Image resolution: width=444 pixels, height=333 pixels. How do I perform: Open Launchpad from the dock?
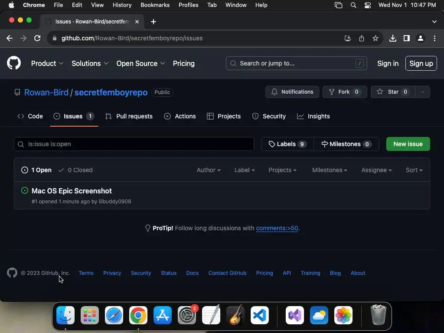point(90,315)
